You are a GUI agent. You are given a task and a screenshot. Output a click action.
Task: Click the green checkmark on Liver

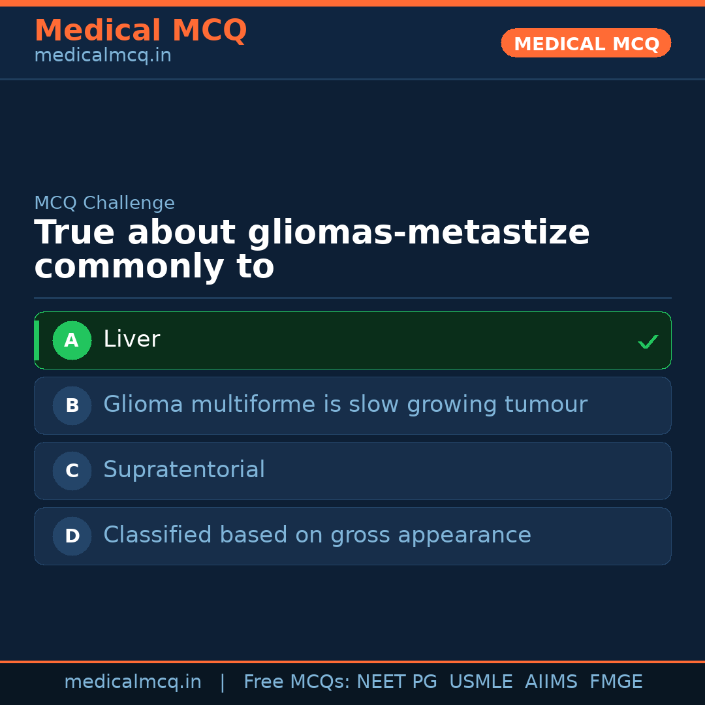point(648,341)
